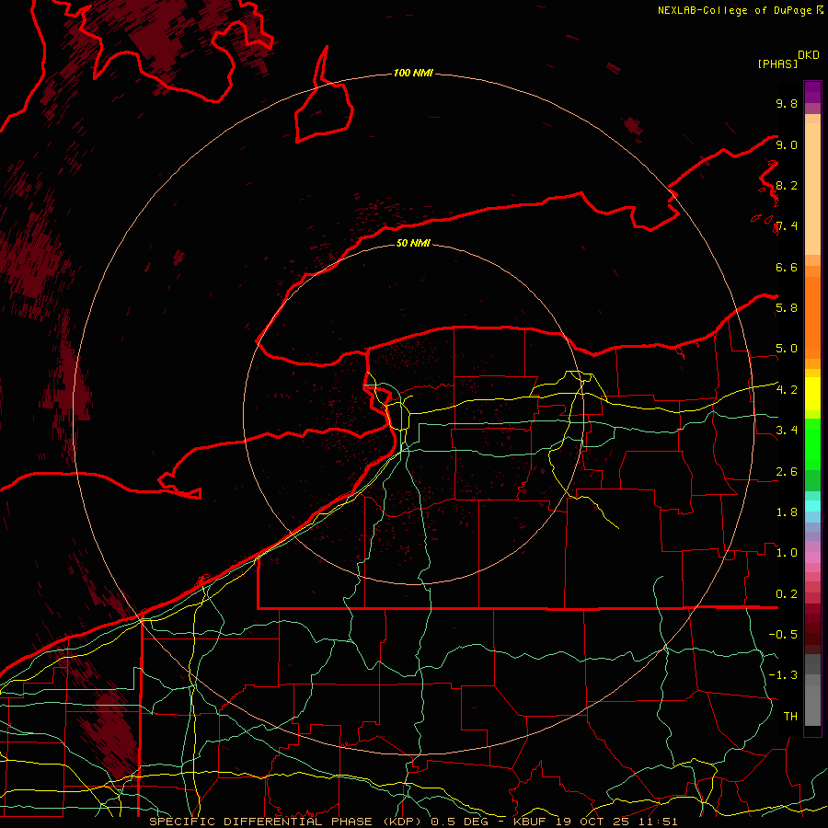Click the 5.8 legend value
The width and height of the screenshot is (828, 828).
click(x=787, y=308)
